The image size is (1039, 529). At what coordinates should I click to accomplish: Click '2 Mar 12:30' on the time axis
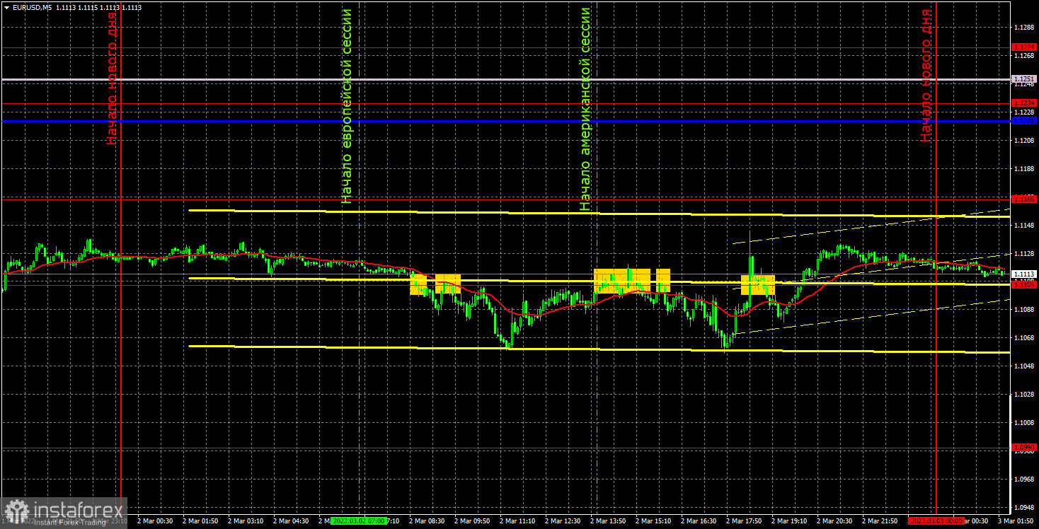(563, 521)
